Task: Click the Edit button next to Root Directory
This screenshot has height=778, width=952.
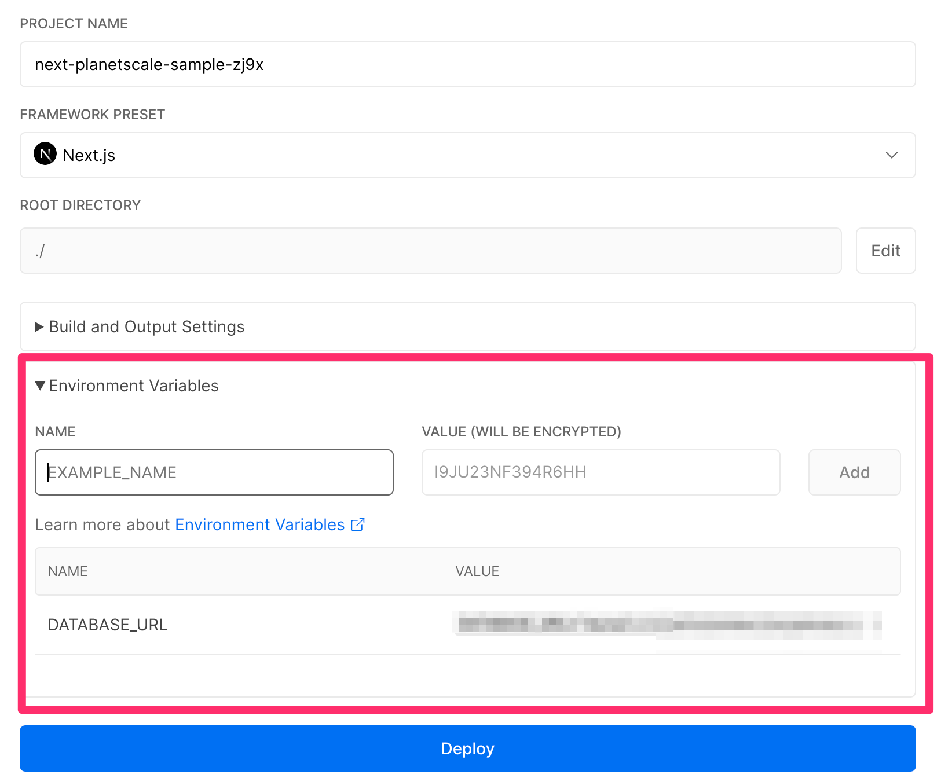Action: click(885, 251)
